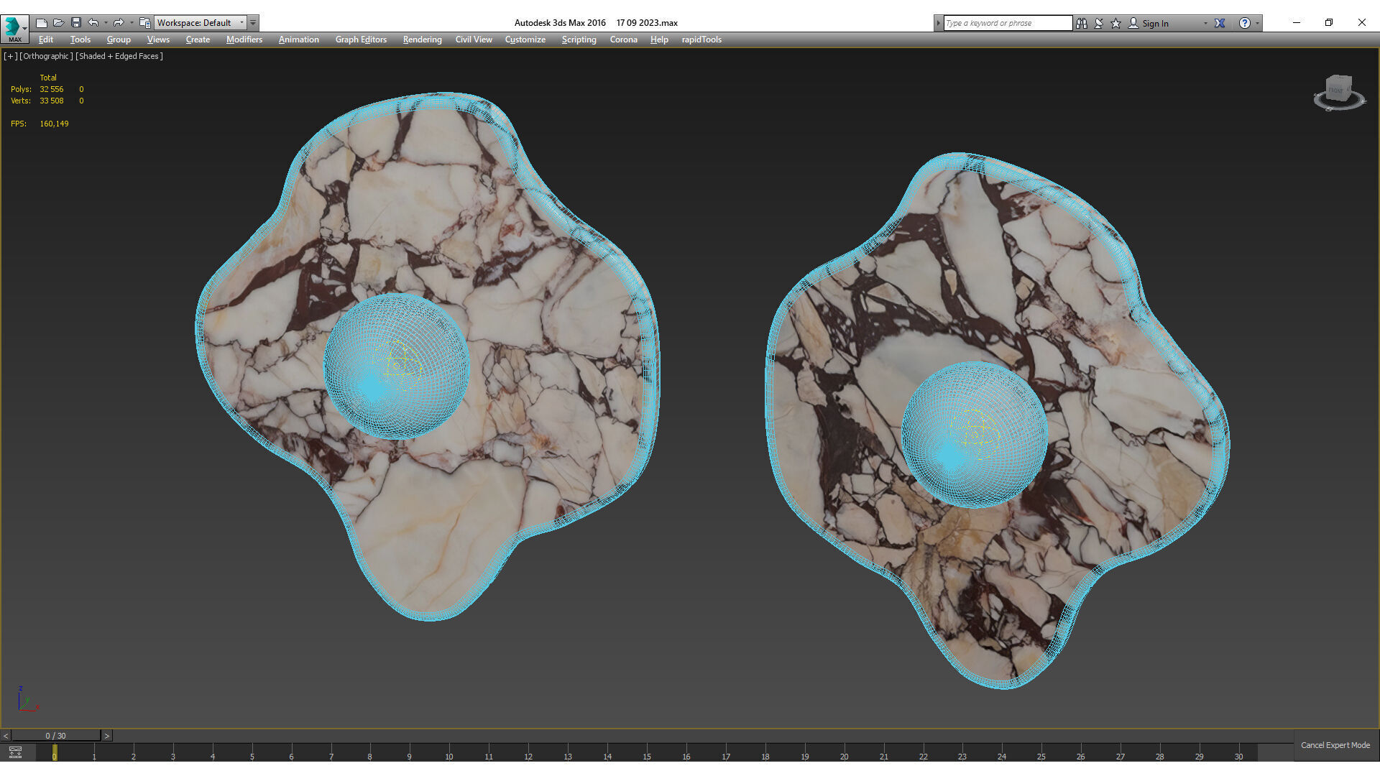Click the Shaded + Edged Faces viewport label
Screen dimensions: 1380x776
(x=119, y=56)
